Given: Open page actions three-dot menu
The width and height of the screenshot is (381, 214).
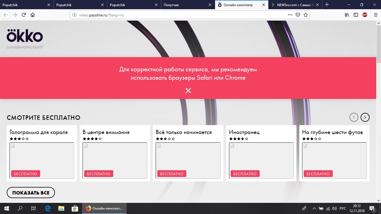Looking at the screenshot, I should (290, 15).
